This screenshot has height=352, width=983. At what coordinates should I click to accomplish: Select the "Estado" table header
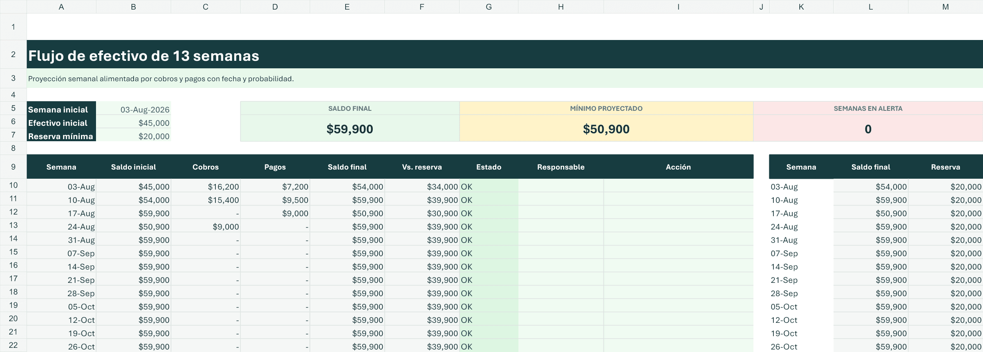tap(489, 167)
